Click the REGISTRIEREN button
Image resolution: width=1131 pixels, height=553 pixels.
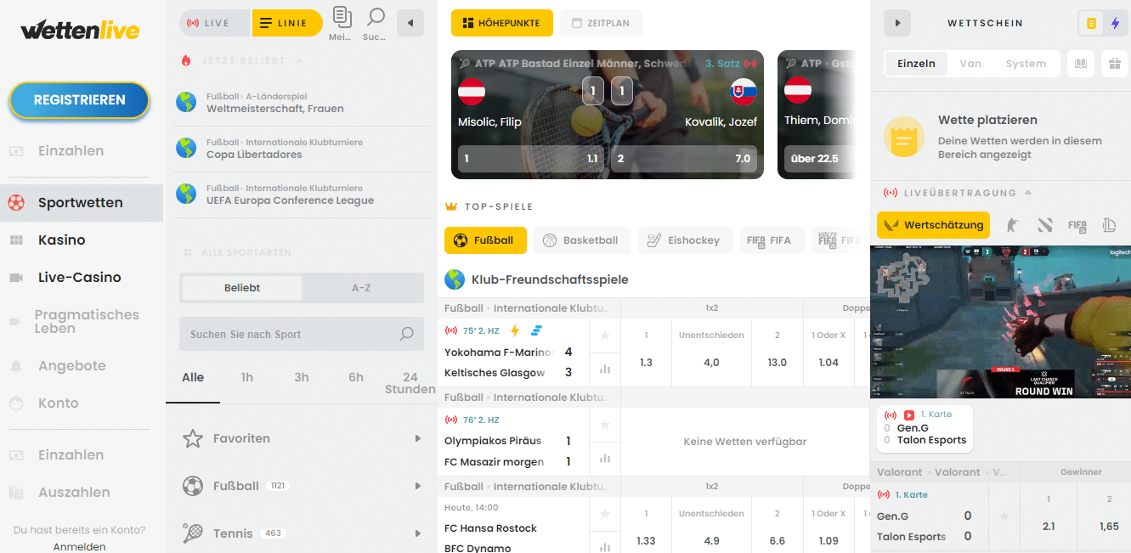pyautogui.click(x=80, y=100)
